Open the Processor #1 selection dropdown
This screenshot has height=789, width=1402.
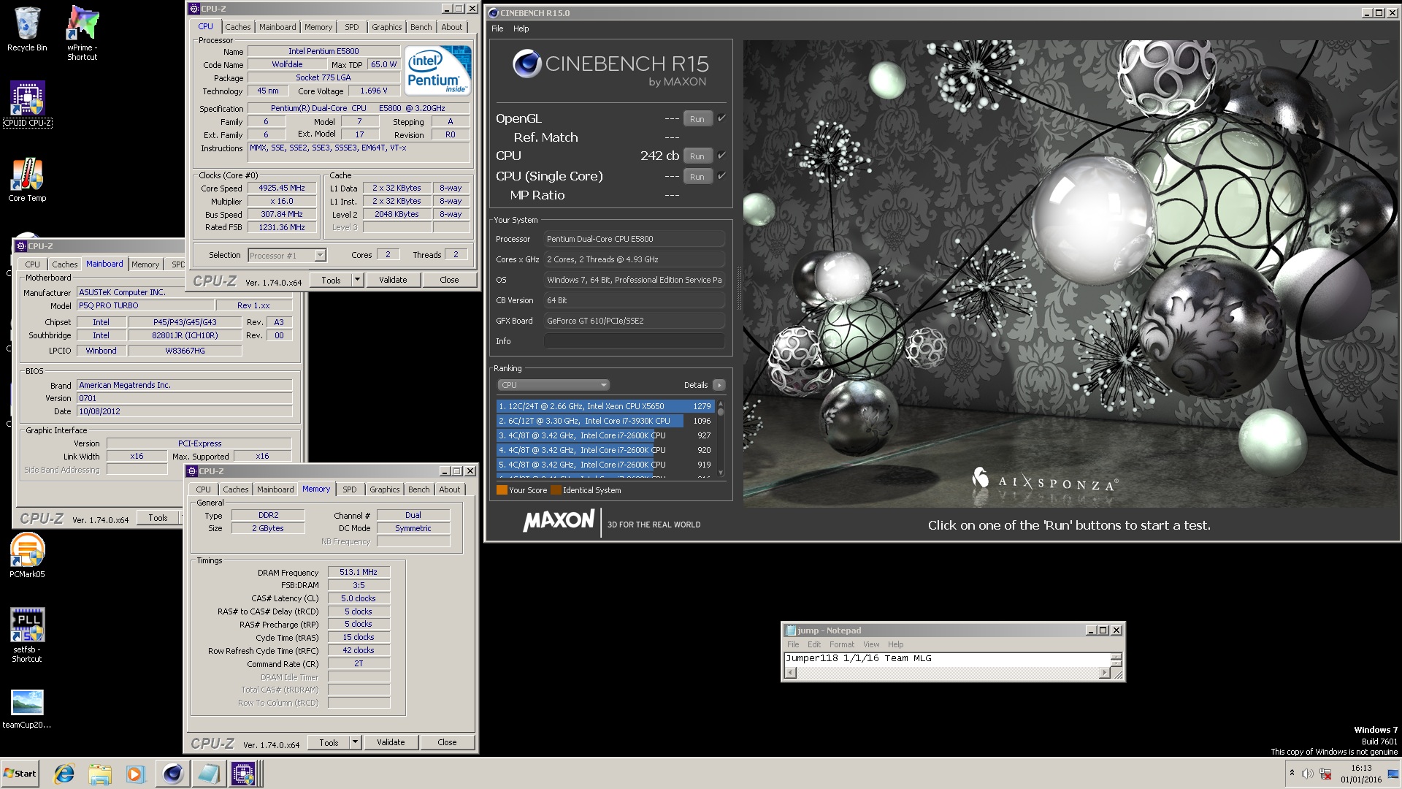(x=287, y=256)
